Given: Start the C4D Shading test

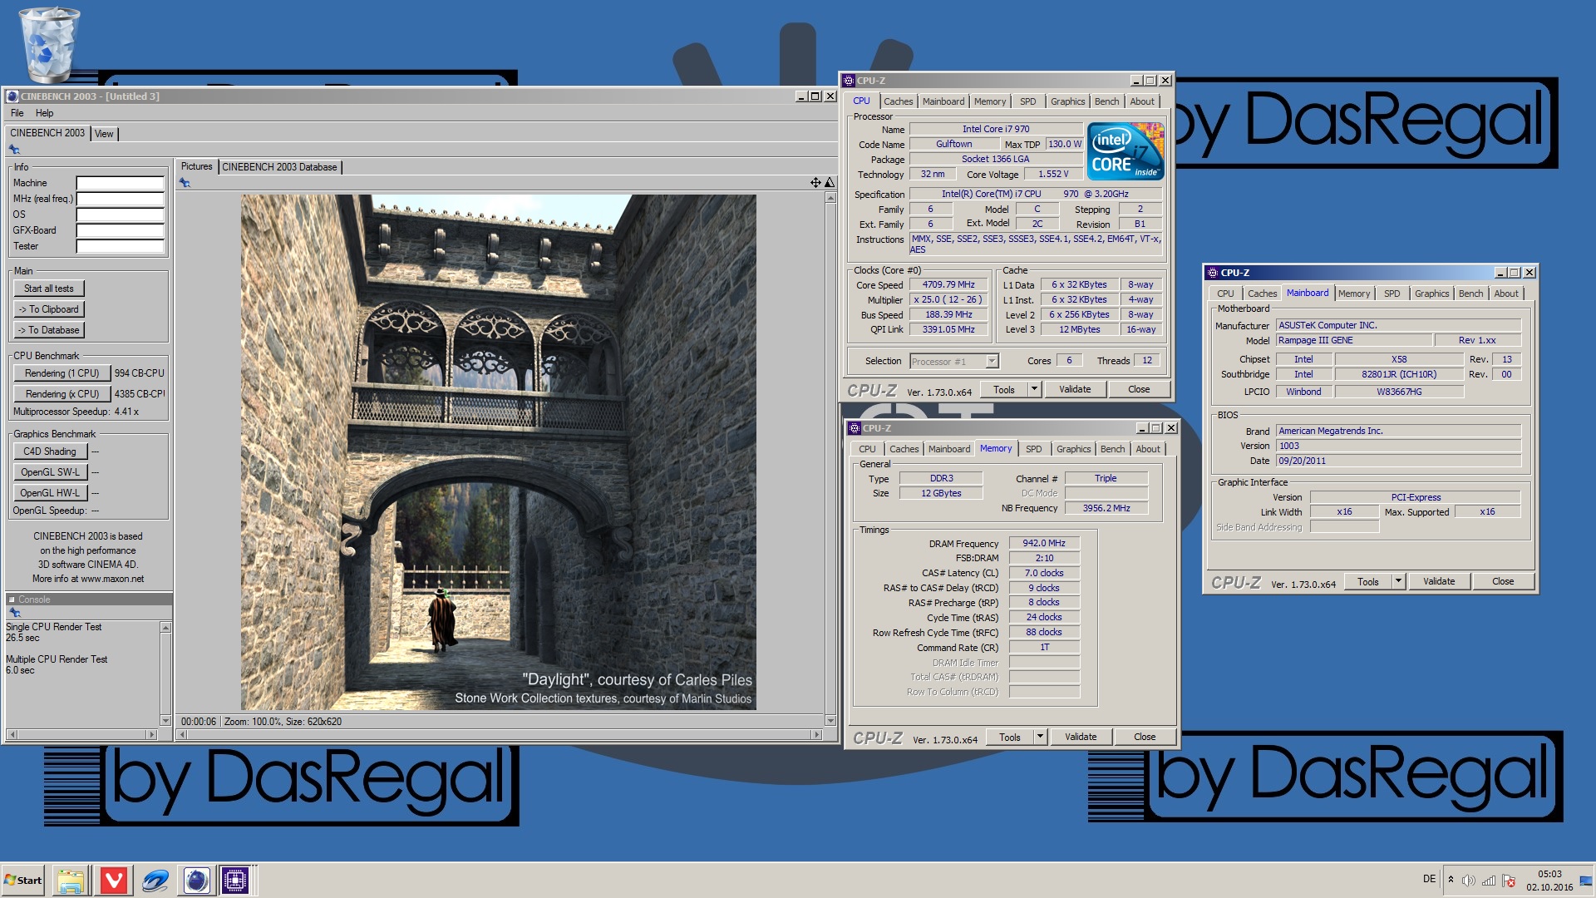Looking at the screenshot, I should point(49,451).
